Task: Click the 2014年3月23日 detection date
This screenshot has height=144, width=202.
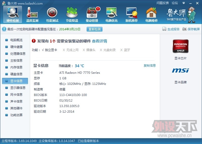Action: tap(70, 29)
